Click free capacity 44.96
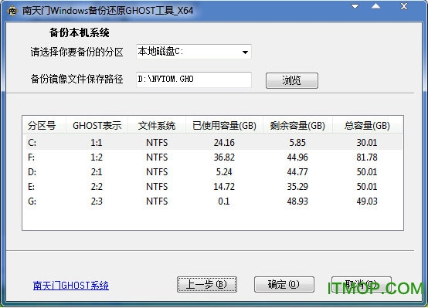Image resolution: width=428 pixels, height=308 pixels. coord(297,157)
